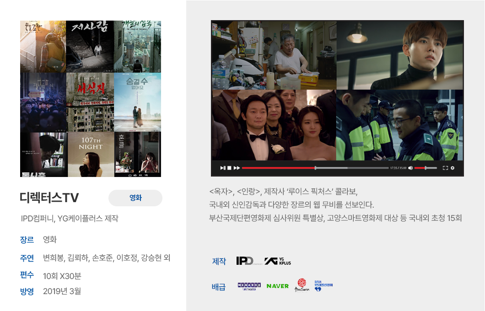The height and width of the screenshot is (311, 485).
Task: Select the 서식지 poster with red title
Action: pos(90,102)
